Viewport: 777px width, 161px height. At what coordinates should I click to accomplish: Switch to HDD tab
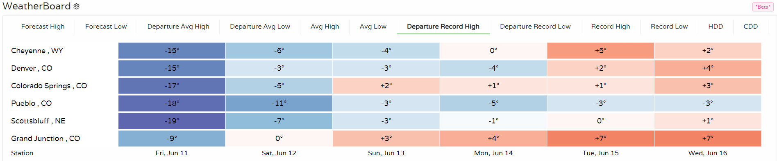click(x=716, y=27)
